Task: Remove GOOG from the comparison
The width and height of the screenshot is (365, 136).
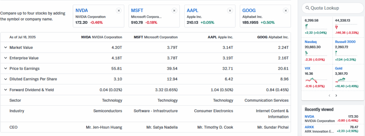Action: pyautogui.click(x=286, y=11)
